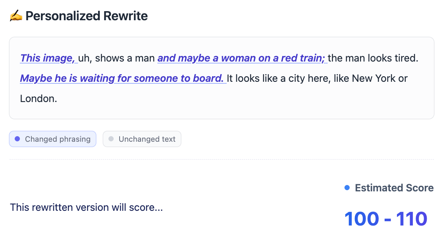
Task: Click the gray dot in Unchanged text
Action: coord(111,139)
